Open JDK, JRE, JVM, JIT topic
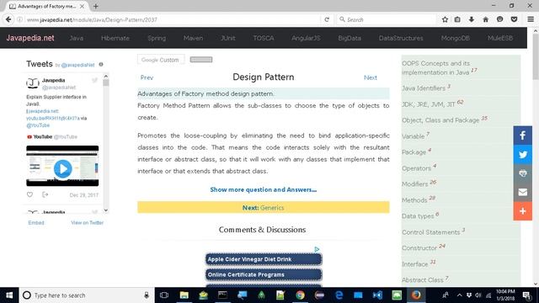 [x=429, y=104]
